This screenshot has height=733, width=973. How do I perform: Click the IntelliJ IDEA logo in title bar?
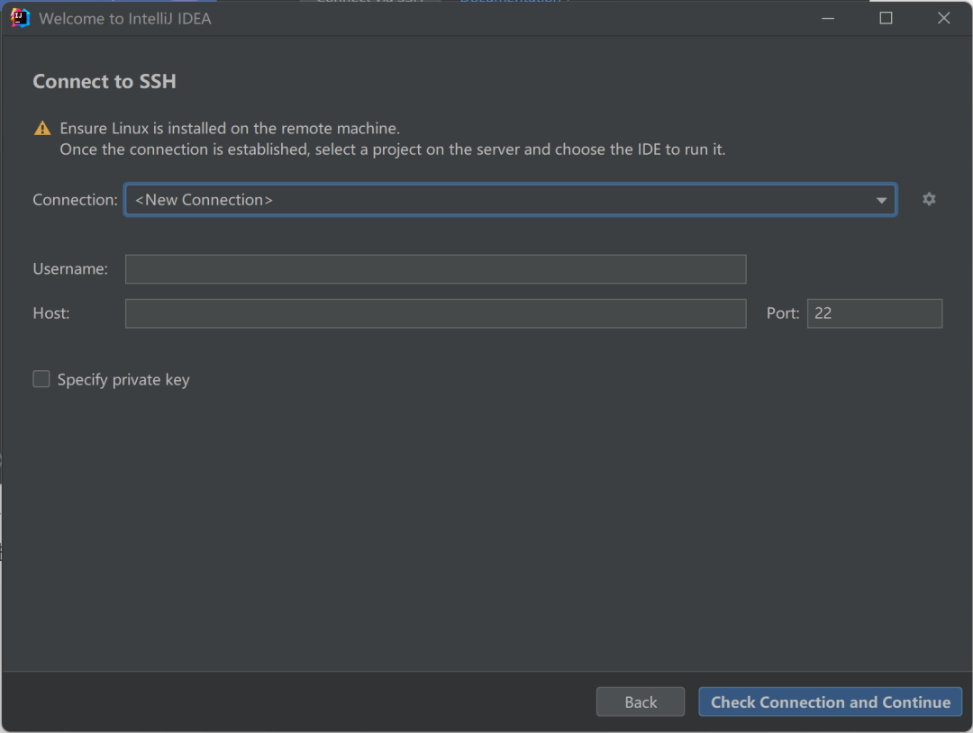(20, 18)
